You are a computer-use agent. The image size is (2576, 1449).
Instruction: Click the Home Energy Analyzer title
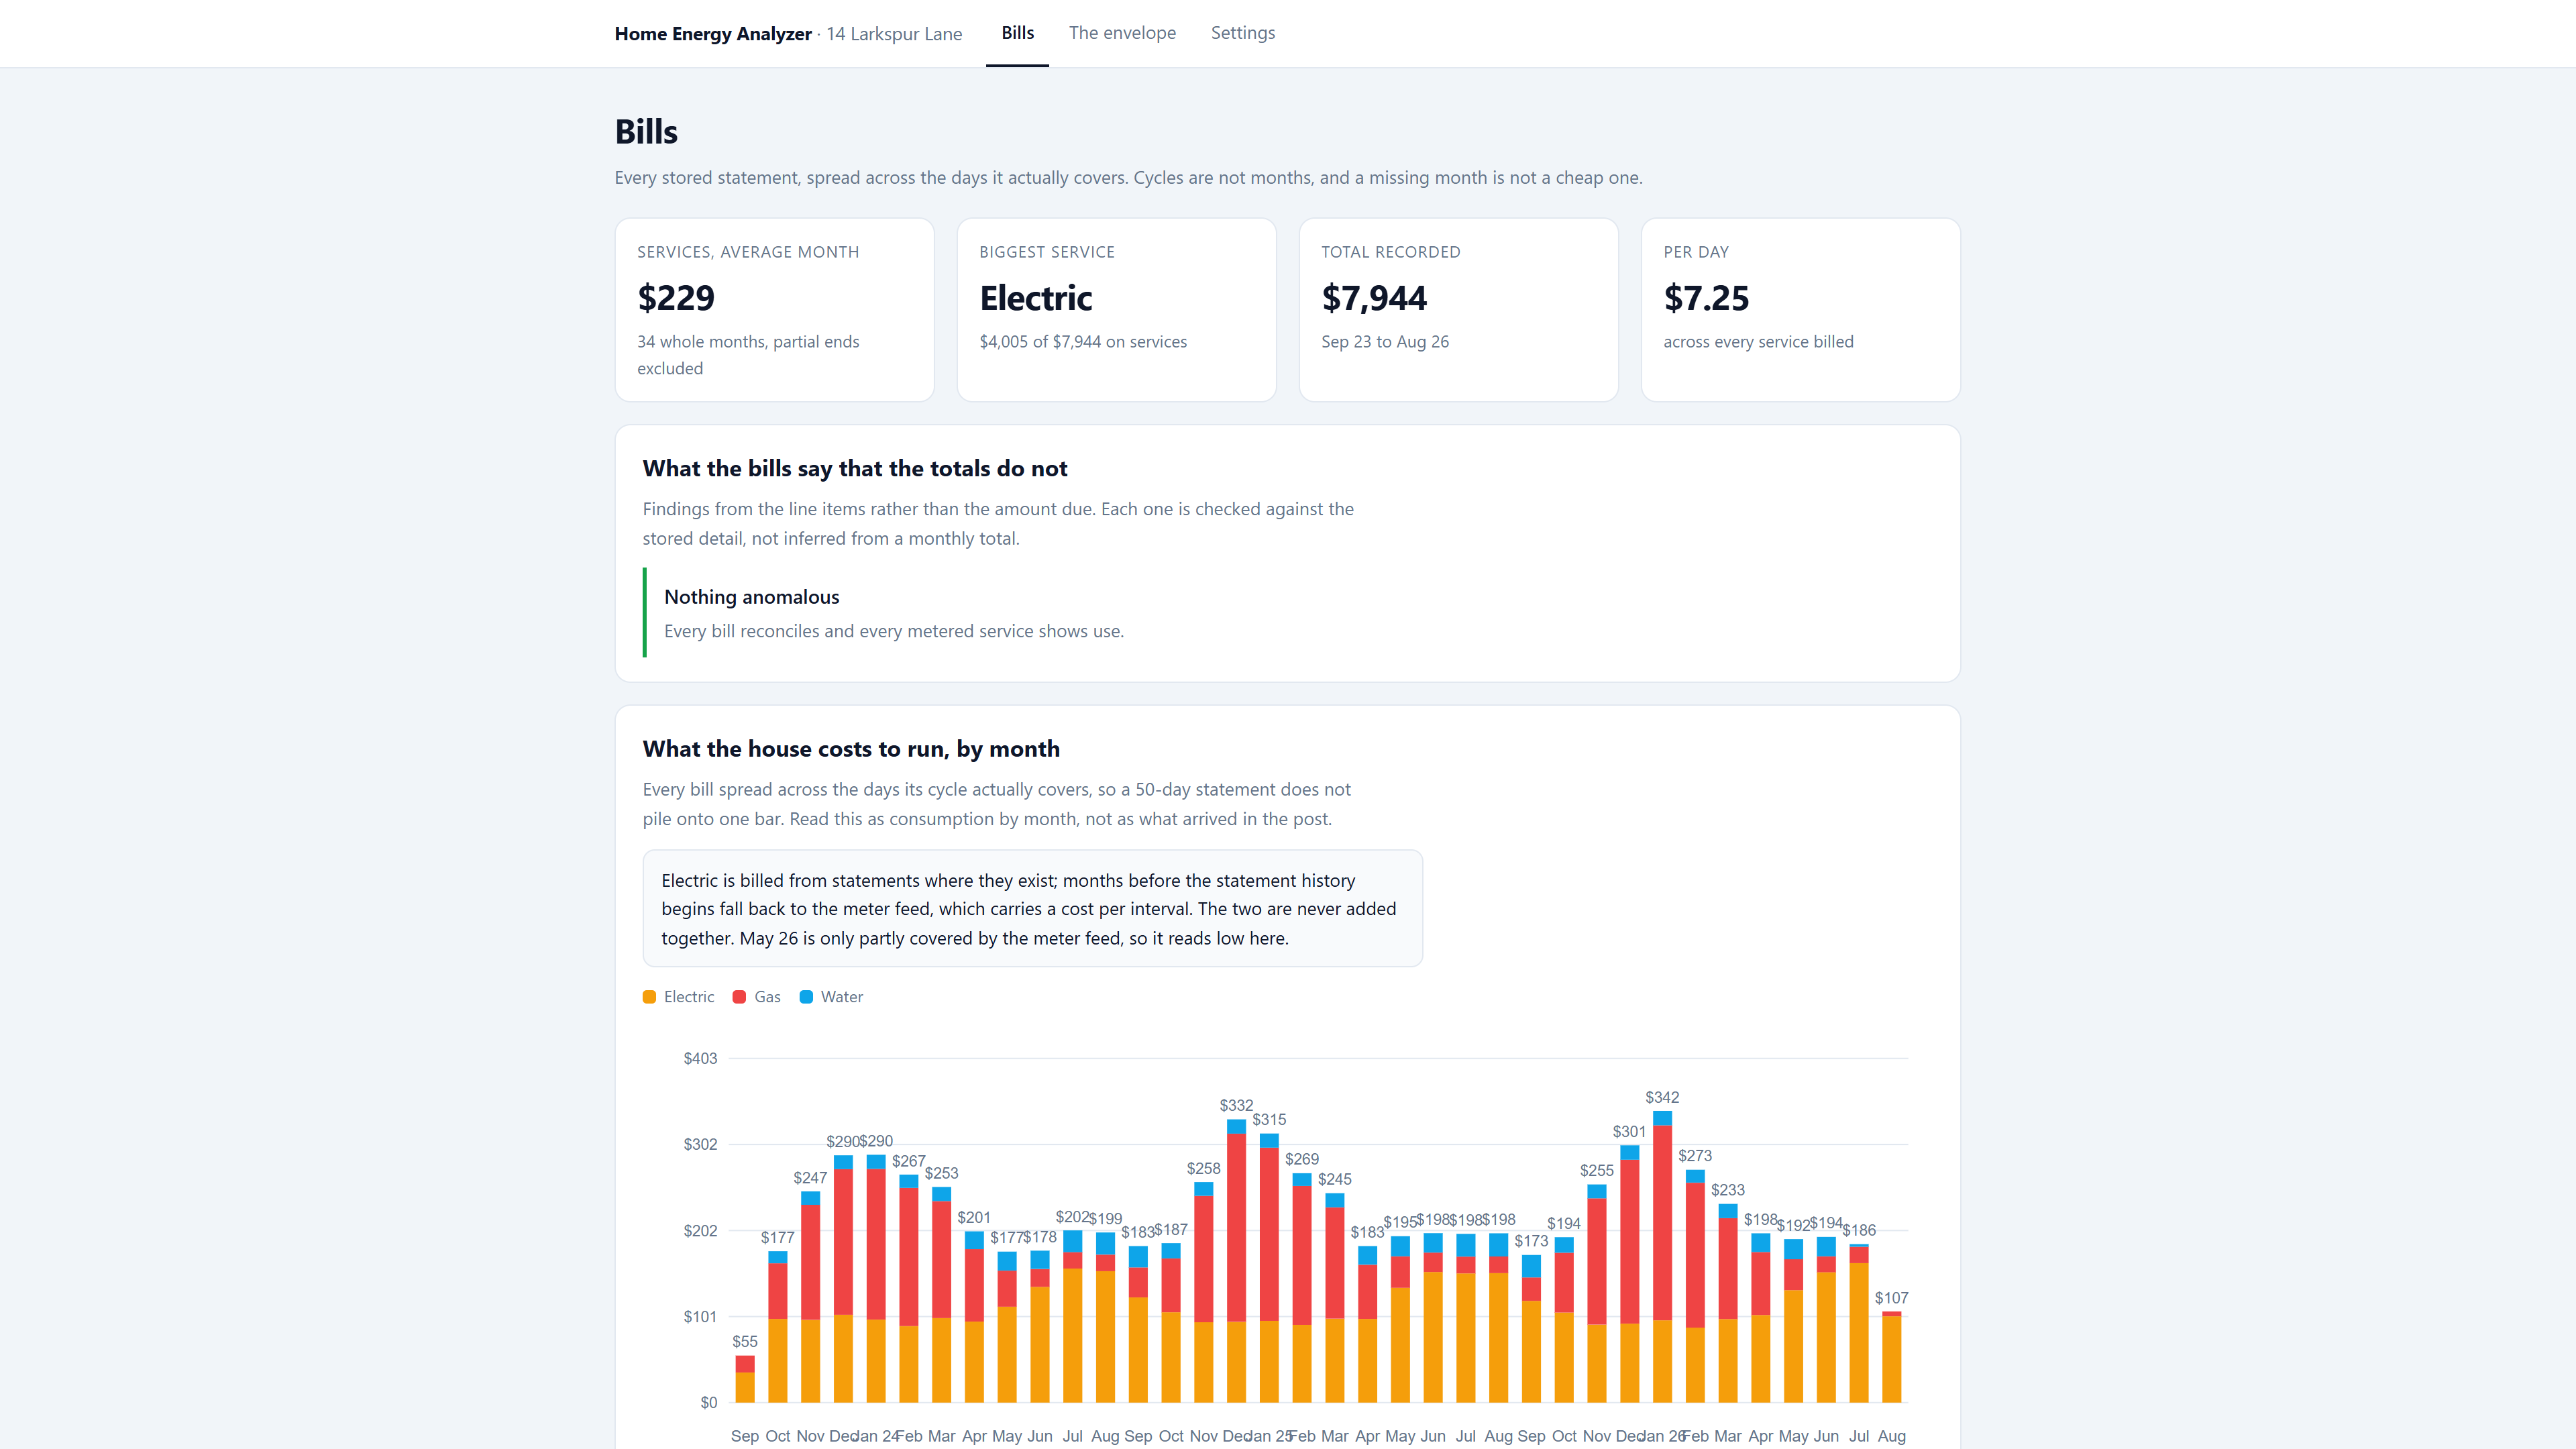coord(713,34)
